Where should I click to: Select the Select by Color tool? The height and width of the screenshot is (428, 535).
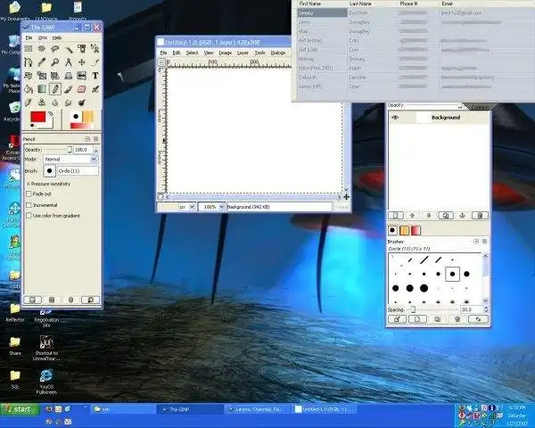tap(81, 49)
